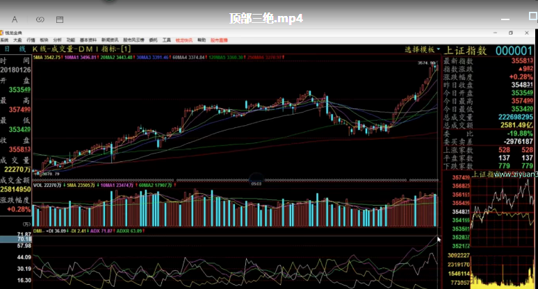This screenshot has height=289, width=538.
Task: Open the 板块 menu
Action: tap(44, 40)
